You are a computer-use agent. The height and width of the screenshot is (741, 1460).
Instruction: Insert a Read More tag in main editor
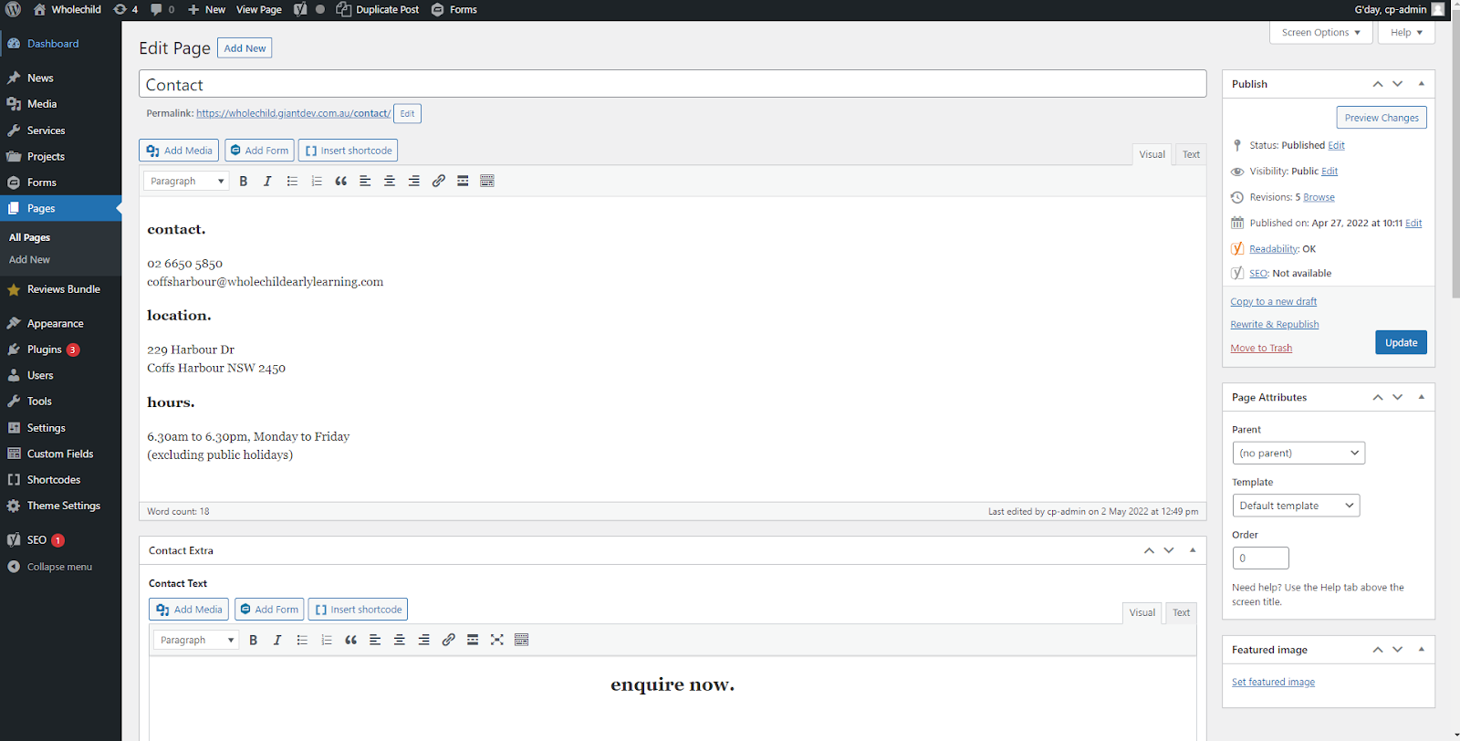(x=463, y=182)
